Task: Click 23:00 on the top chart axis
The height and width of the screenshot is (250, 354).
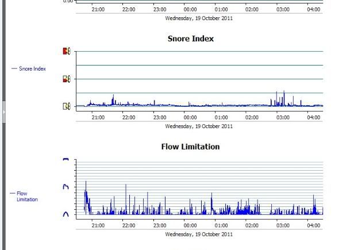Action: click(159, 9)
